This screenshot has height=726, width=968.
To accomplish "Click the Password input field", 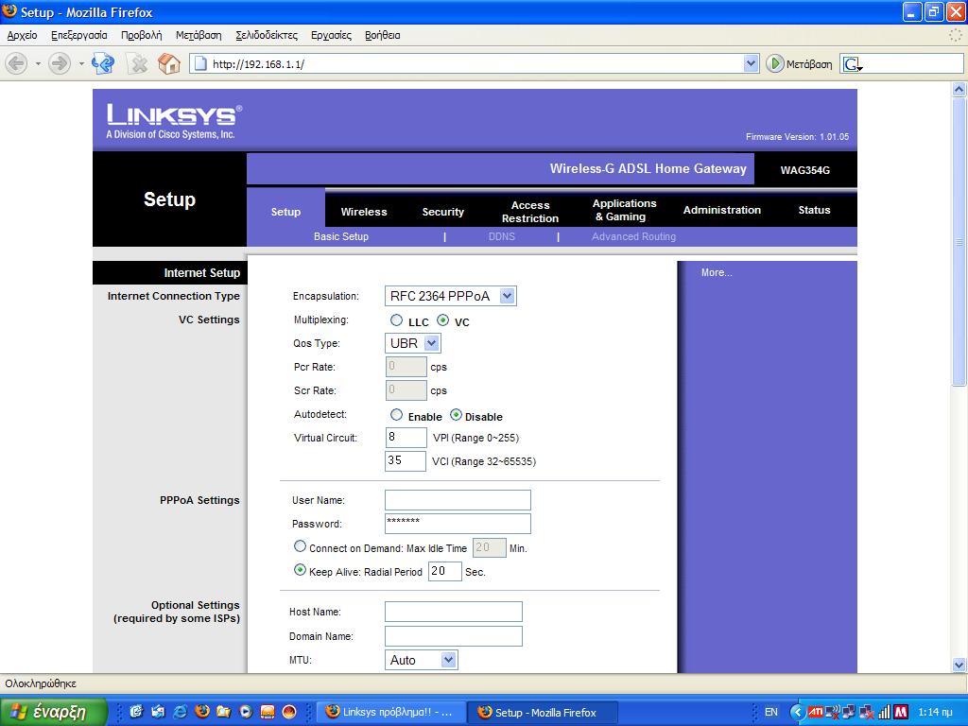I will (x=458, y=524).
